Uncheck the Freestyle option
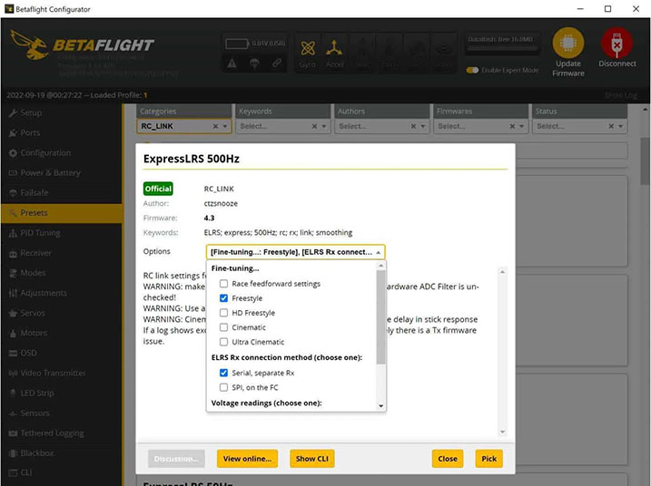The image size is (651, 486). pyautogui.click(x=224, y=298)
